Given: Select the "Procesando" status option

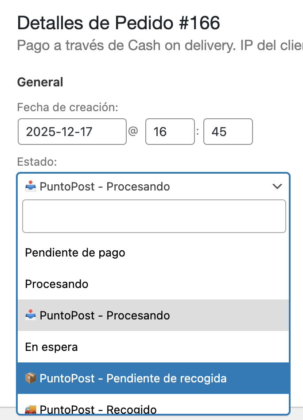Looking at the screenshot, I should pos(56,284).
